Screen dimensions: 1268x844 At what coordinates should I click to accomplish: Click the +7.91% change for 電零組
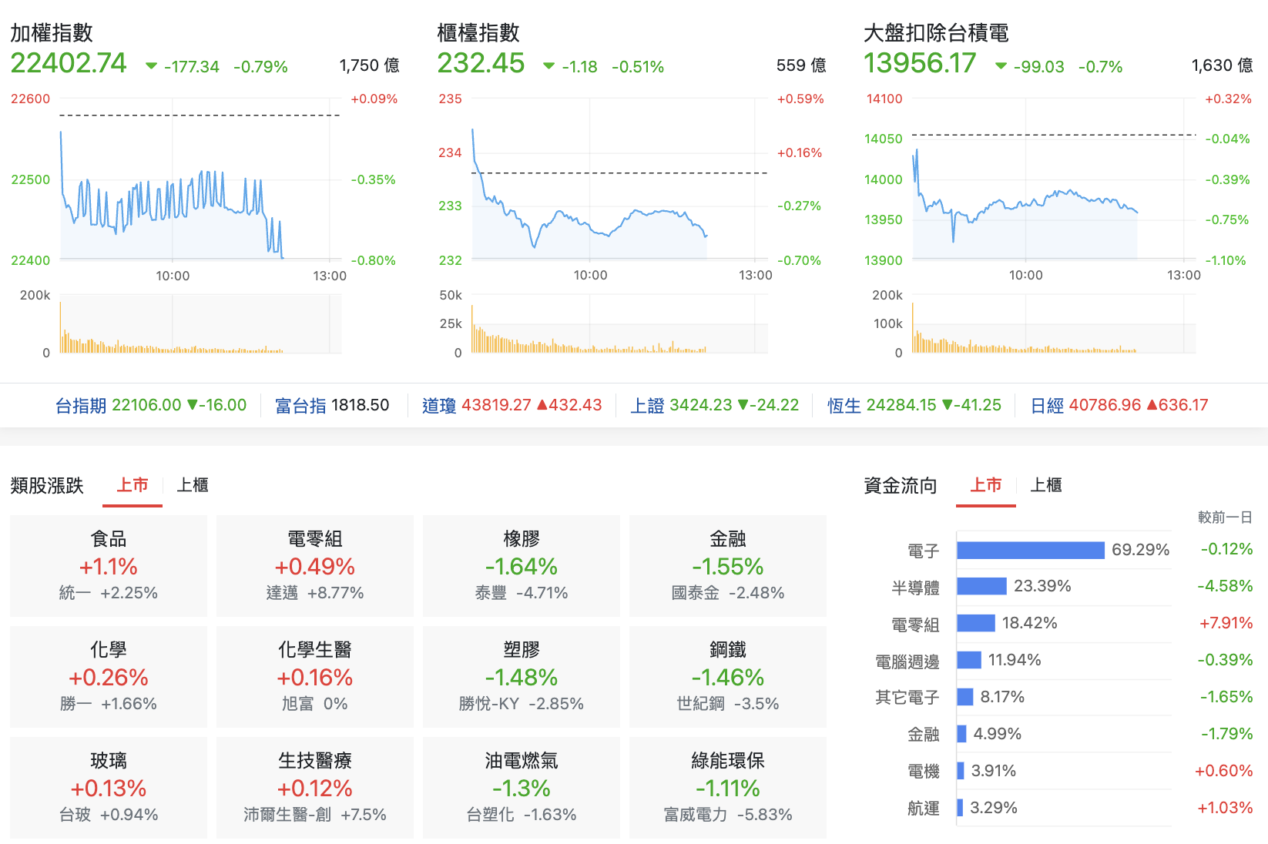tap(1226, 623)
